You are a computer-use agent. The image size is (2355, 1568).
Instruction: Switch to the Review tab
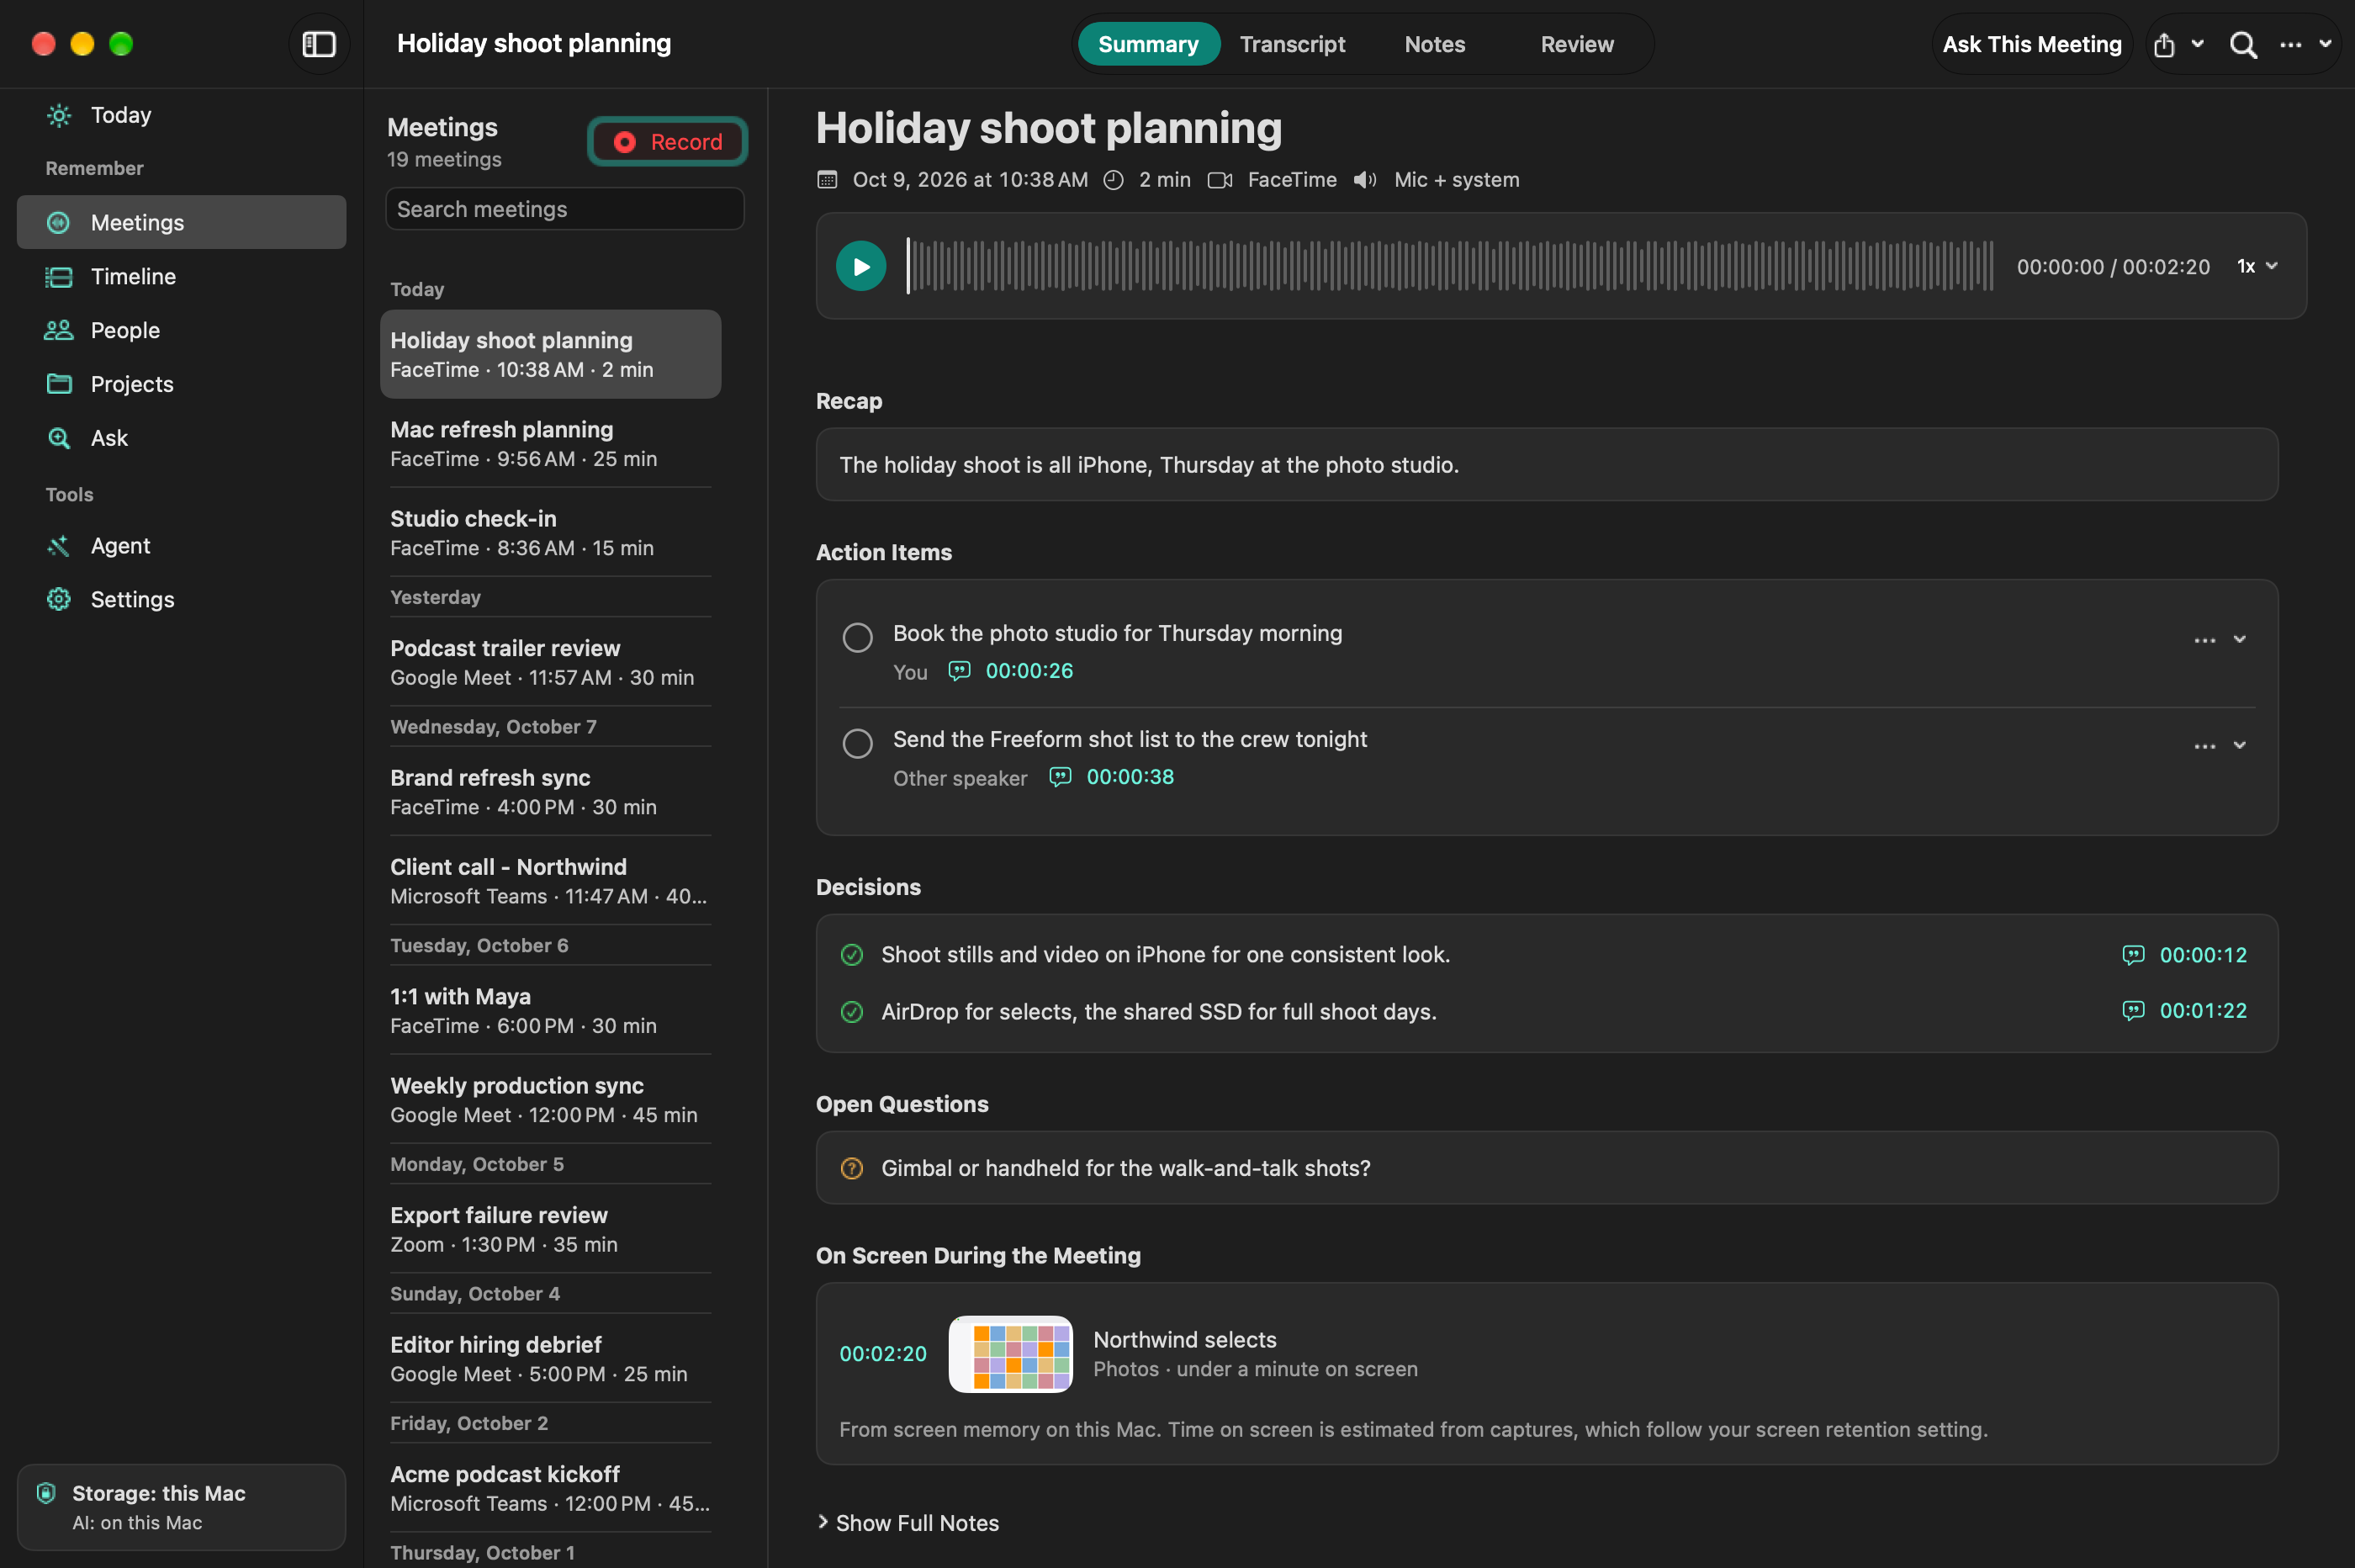[1576, 45]
